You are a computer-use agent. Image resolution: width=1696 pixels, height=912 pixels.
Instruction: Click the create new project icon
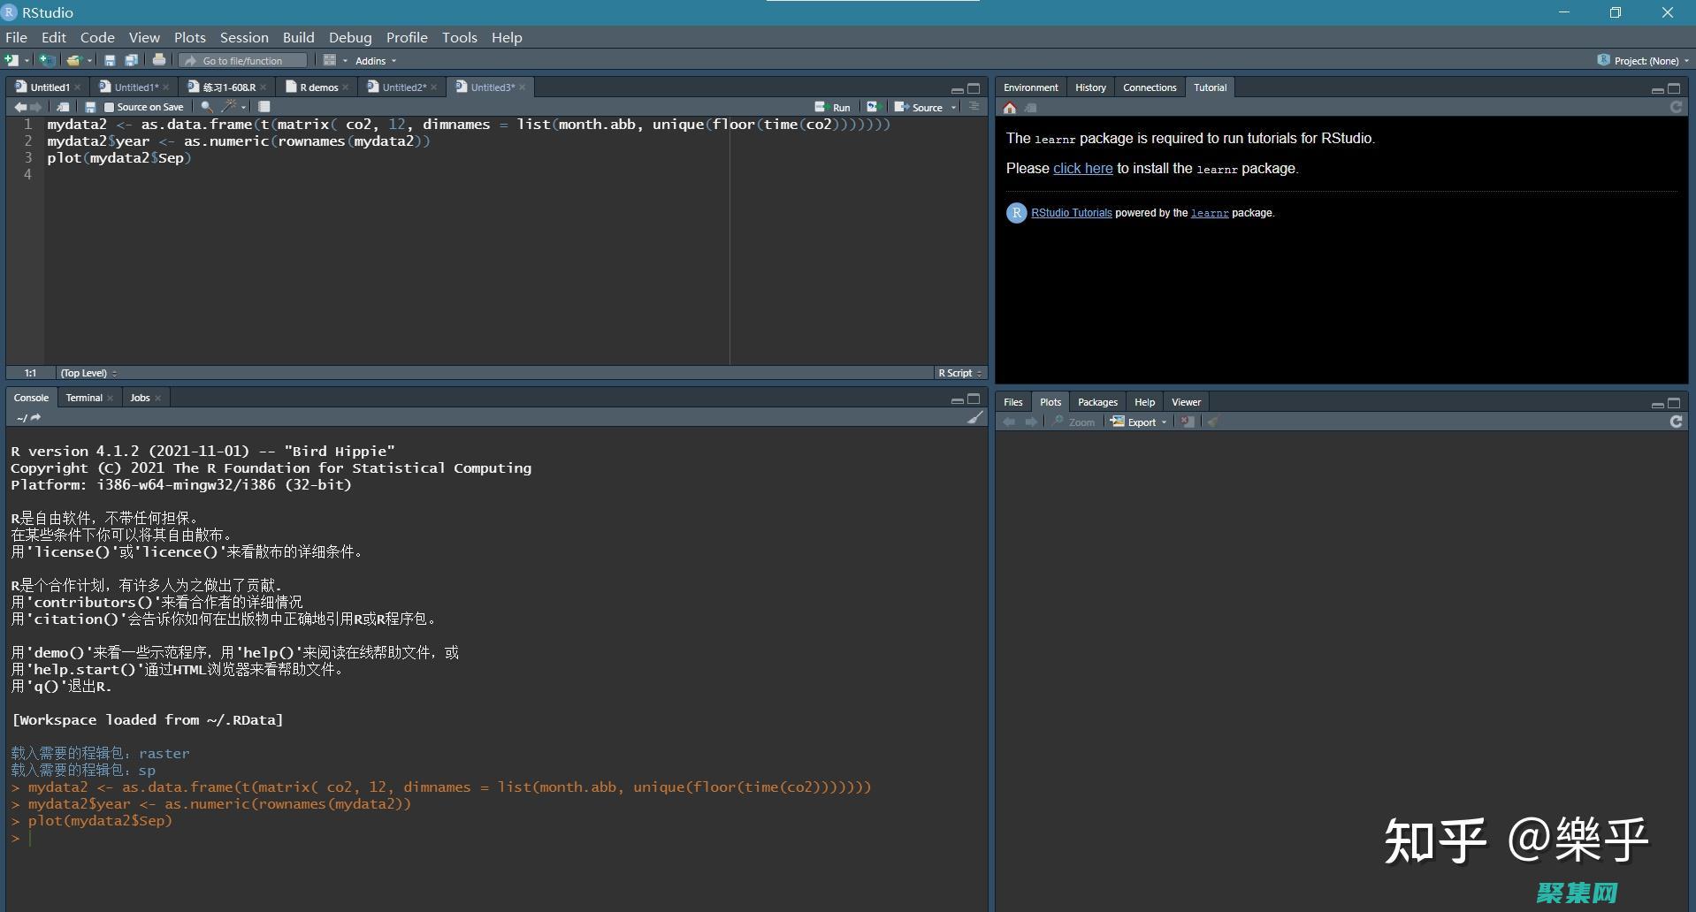click(x=47, y=60)
